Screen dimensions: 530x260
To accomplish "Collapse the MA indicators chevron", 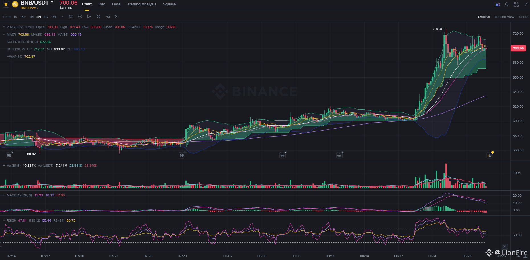I will tap(4, 34).
